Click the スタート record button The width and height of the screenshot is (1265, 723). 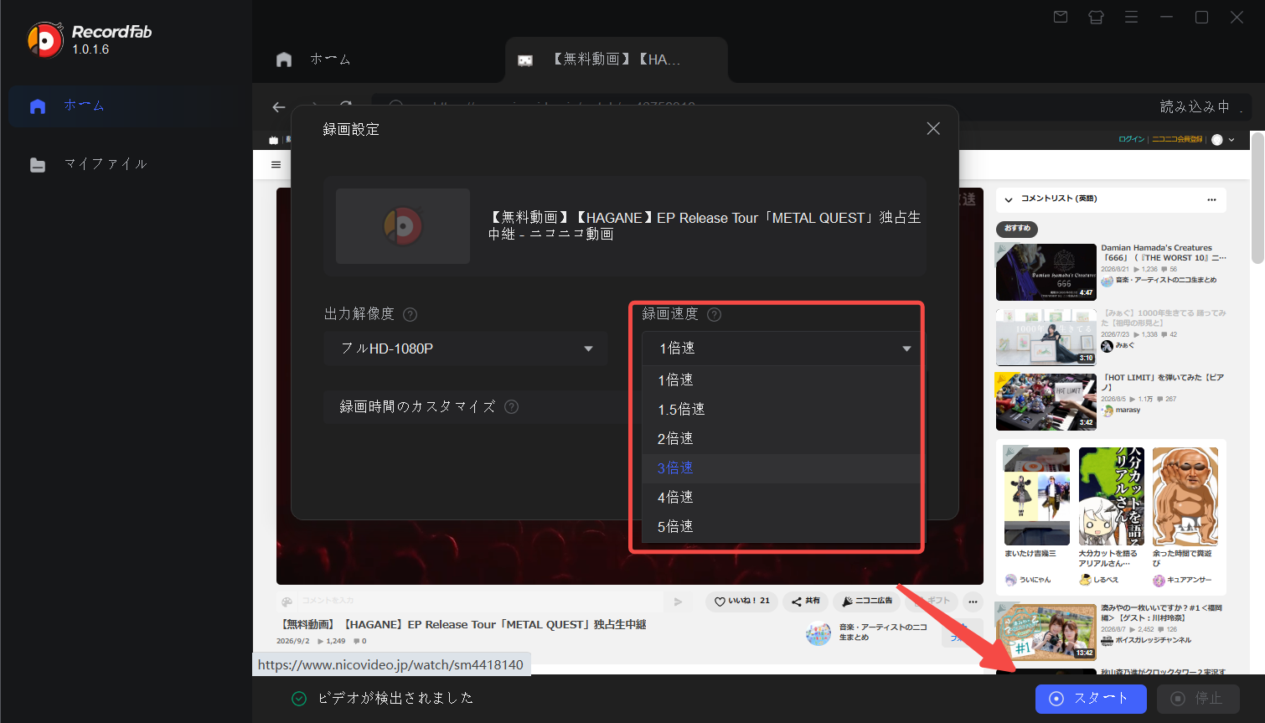click(1091, 699)
